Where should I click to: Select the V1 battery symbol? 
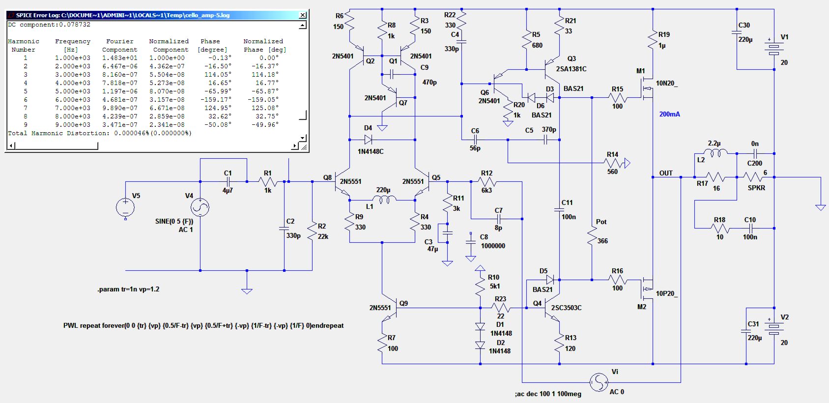[x=774, y=47]
